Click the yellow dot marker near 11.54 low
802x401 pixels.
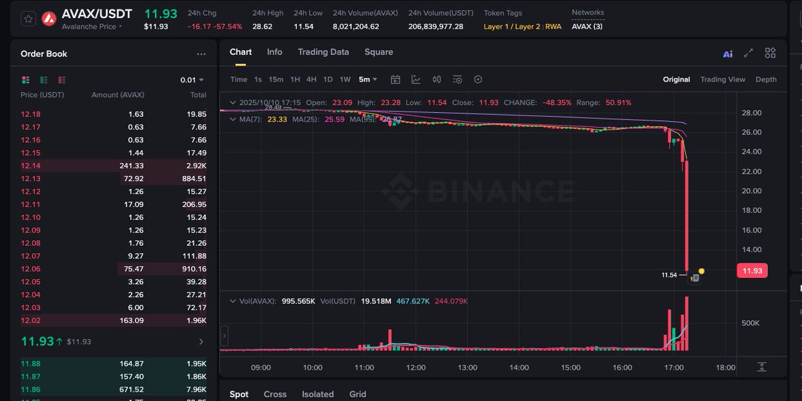(701, 271)
